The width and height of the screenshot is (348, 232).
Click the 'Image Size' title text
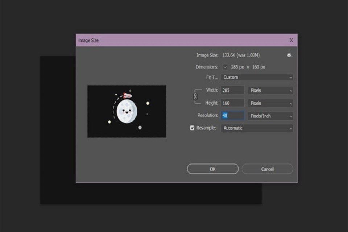click(x=88, y=40)
